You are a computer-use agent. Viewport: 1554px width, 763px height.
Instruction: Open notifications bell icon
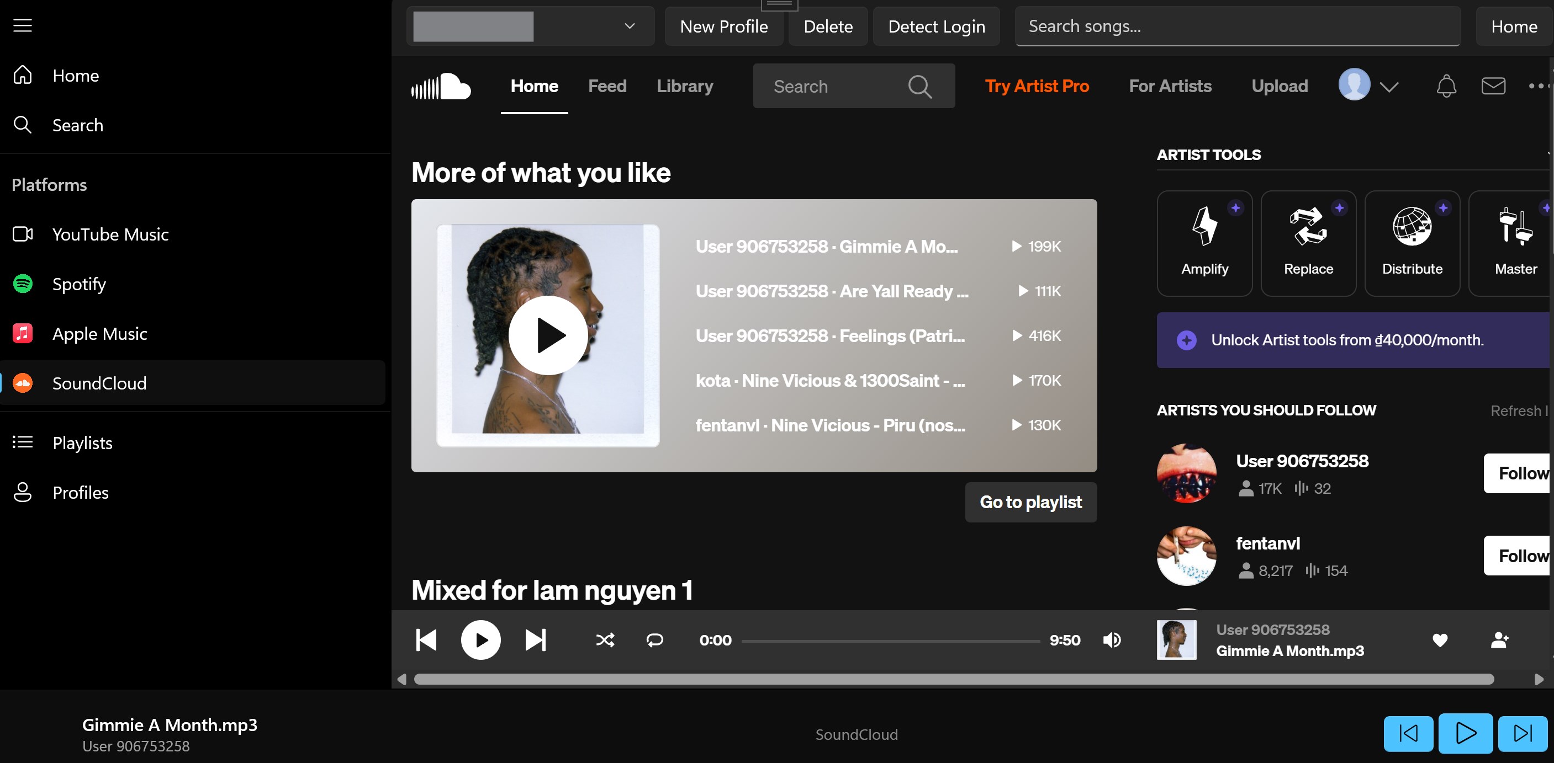tap(1446, 86)
